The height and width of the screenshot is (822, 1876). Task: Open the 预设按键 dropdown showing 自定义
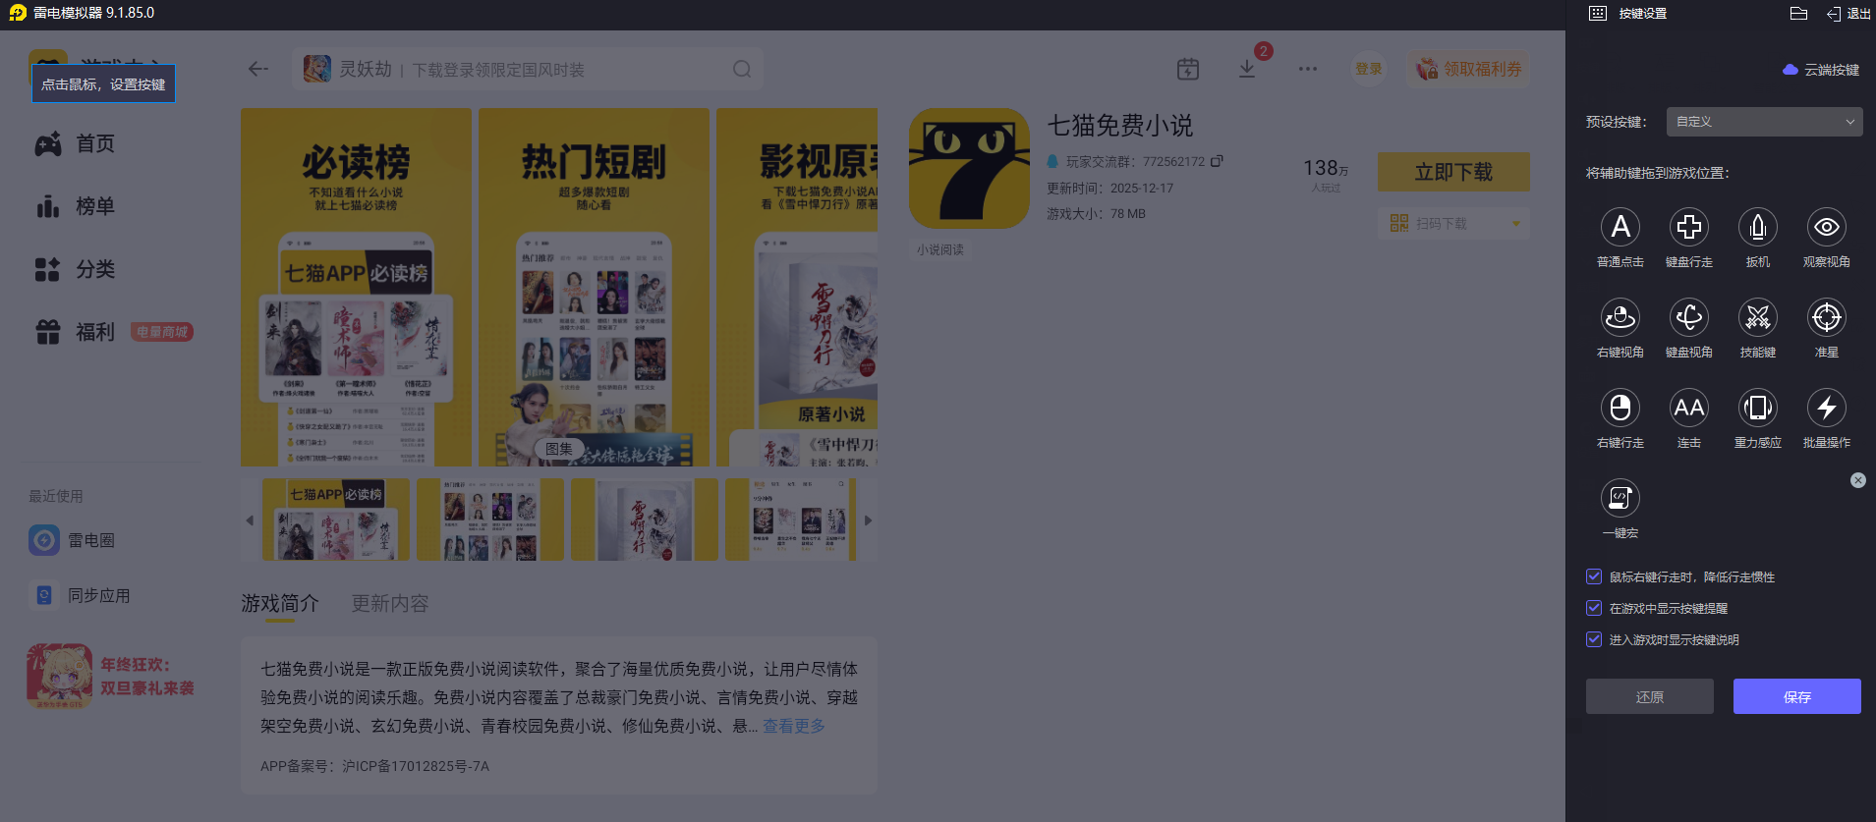[1765, 122]
